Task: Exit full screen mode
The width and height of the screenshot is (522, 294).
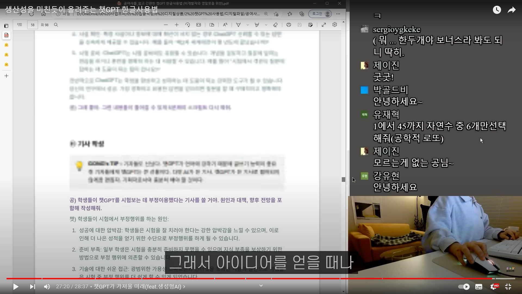Action: (508, 287)
